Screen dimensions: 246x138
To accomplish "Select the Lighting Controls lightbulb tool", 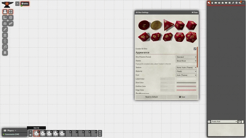I will point(5,41).
